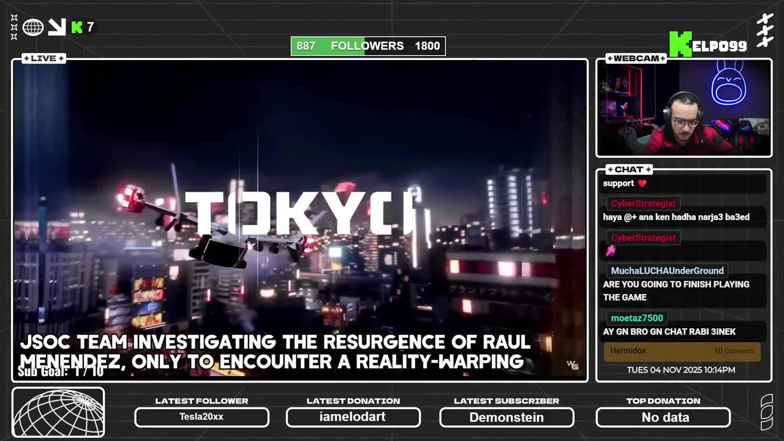Click the three-star decoration icon at top-right
784x441 pixels.
[765, 31]
